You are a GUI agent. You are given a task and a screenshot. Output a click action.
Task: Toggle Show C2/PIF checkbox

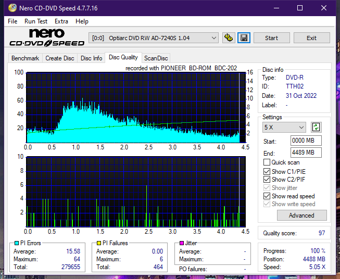click(267, 180)
